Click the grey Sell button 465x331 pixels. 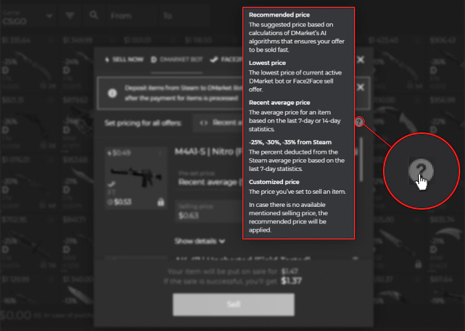pos(234,304)
